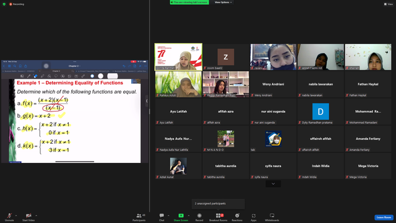Image resolution: width=396 pixels, height=223 pixels.
Task: Select the image insert tool in notes toolbar
Action: coord(69,76)
